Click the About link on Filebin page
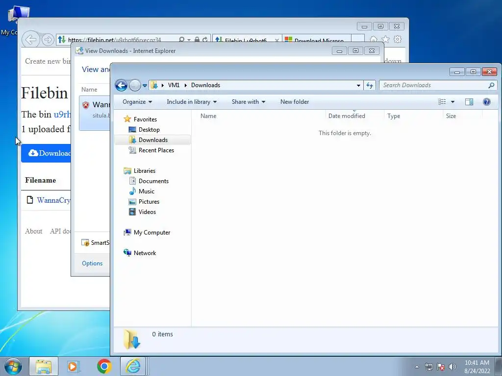The width and height of the screenshot is (502, 376). [34, 231]
